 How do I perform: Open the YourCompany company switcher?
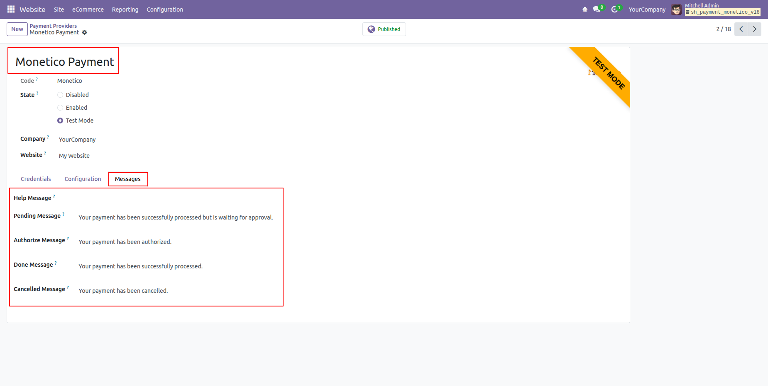click(x=647, y=10)
